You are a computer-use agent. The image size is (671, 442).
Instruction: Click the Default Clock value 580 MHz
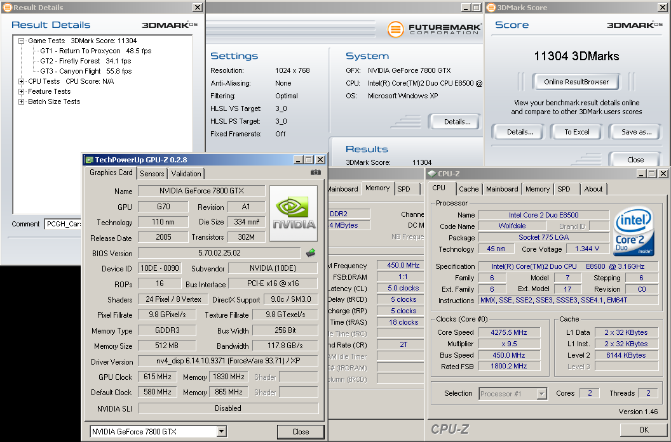157,392
